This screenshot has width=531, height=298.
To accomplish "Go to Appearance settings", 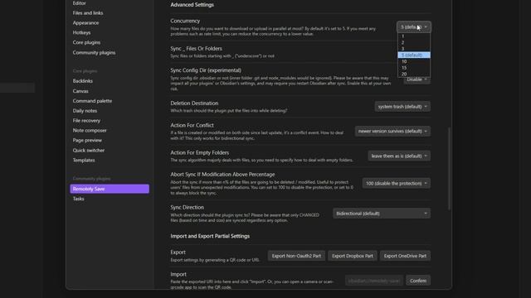I will [85, 22].
